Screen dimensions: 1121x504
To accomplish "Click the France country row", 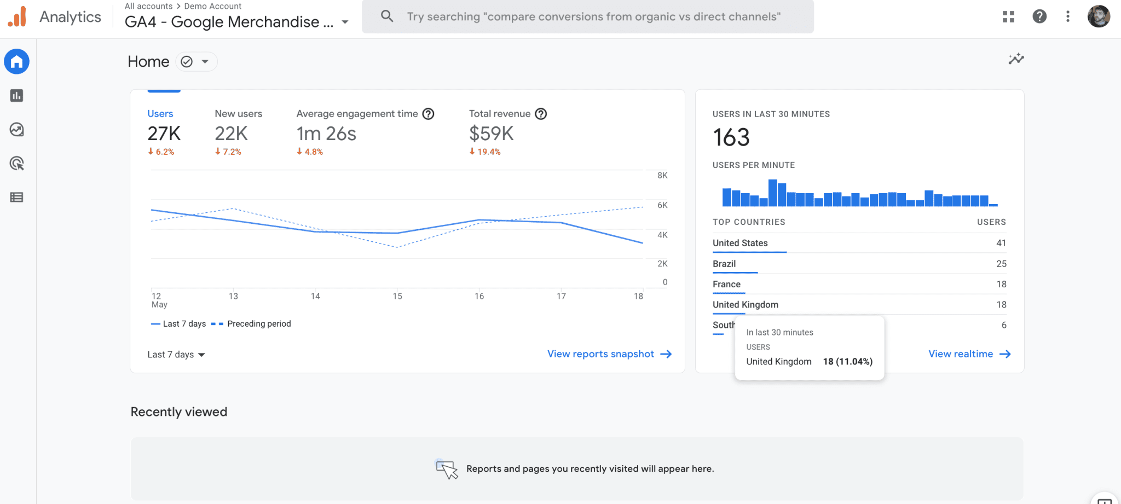I will coord(859,284).
